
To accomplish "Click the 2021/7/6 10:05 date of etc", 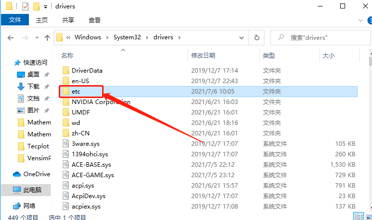I will (213, 92).
